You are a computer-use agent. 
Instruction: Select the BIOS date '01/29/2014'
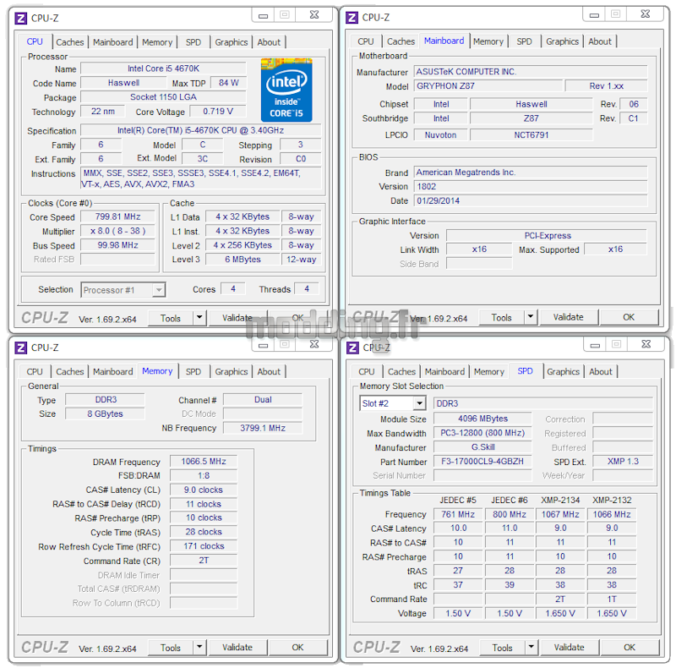click(x=531, y=200)
